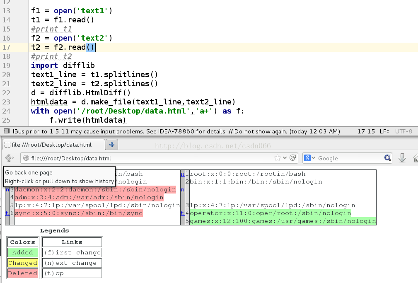
Task: Click line number 24 in the gutter
Action: click(x=6, y=111)
